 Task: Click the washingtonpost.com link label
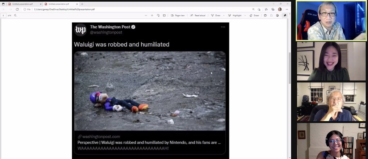pyautogui.click(x=101, y=137)
